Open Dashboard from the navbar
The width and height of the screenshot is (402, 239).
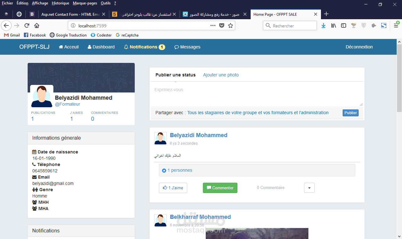click(x=101, y=47)
